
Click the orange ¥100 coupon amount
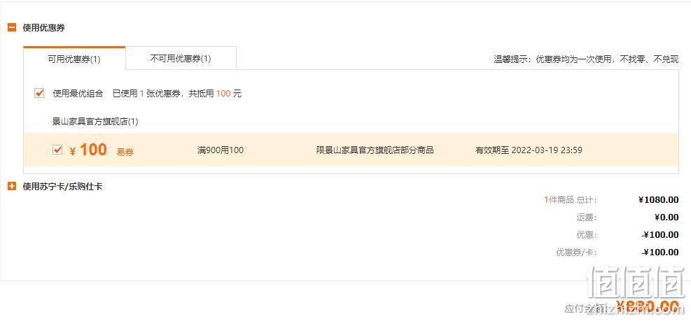pyautogui.click(x=88, y=150)
